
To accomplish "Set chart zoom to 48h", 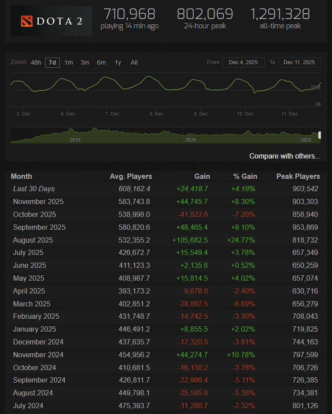I will [x=36, y=62].
